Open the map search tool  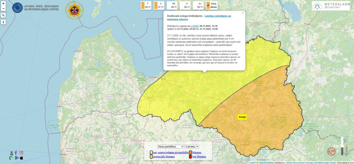3,16
